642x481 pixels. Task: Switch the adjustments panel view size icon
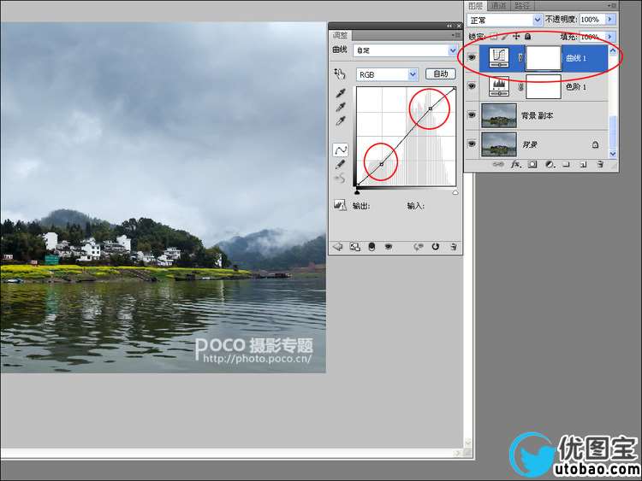354,247
